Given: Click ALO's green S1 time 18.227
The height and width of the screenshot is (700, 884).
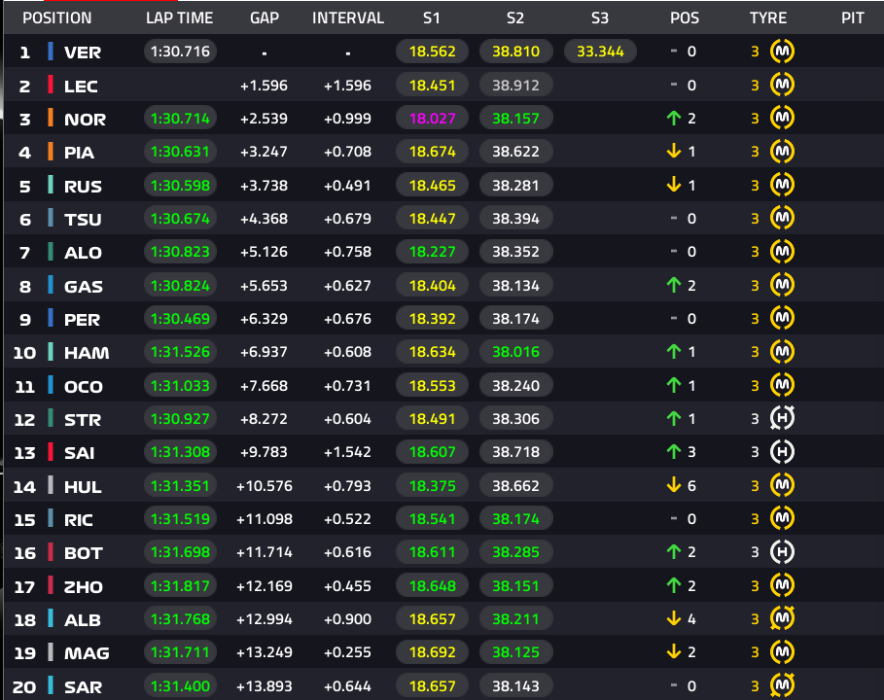Looking at the screenshot, I should pyautogui.click(x=432, y=252).
